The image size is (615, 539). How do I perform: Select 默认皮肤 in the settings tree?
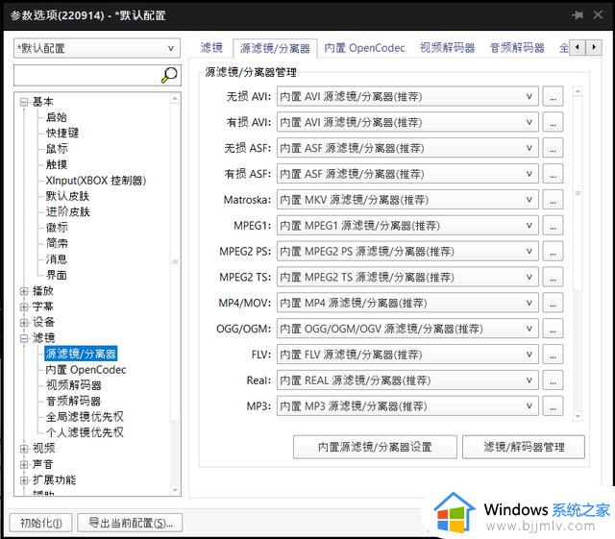68,196
